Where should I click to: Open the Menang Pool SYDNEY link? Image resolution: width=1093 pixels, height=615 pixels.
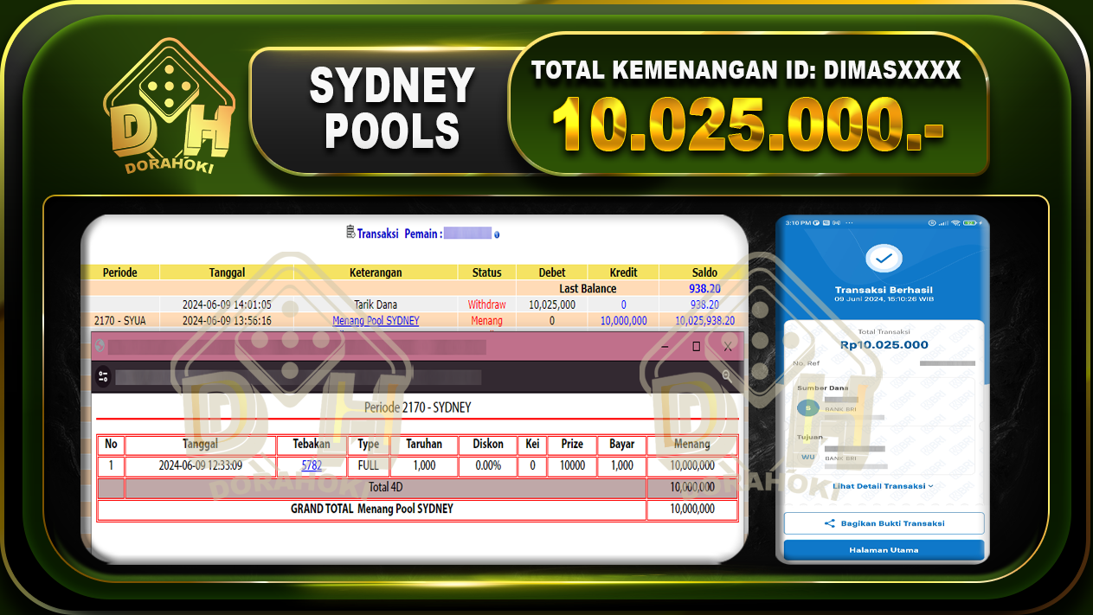coord(376,320)
